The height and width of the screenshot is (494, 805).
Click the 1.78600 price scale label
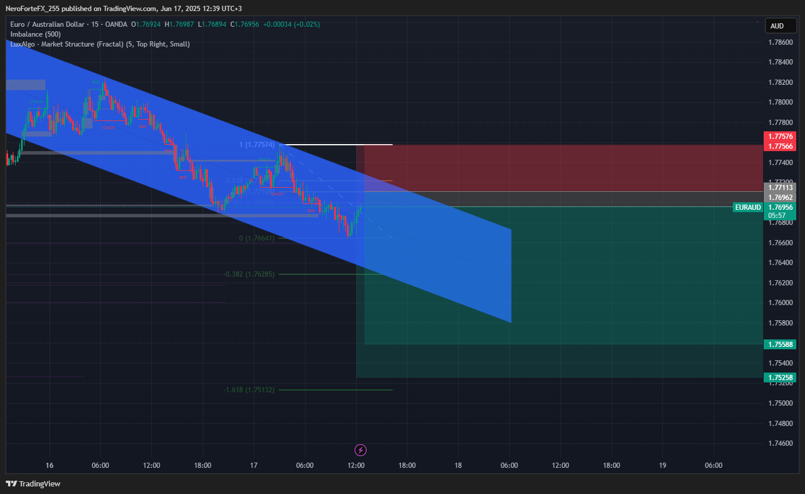tap(780, 42)
